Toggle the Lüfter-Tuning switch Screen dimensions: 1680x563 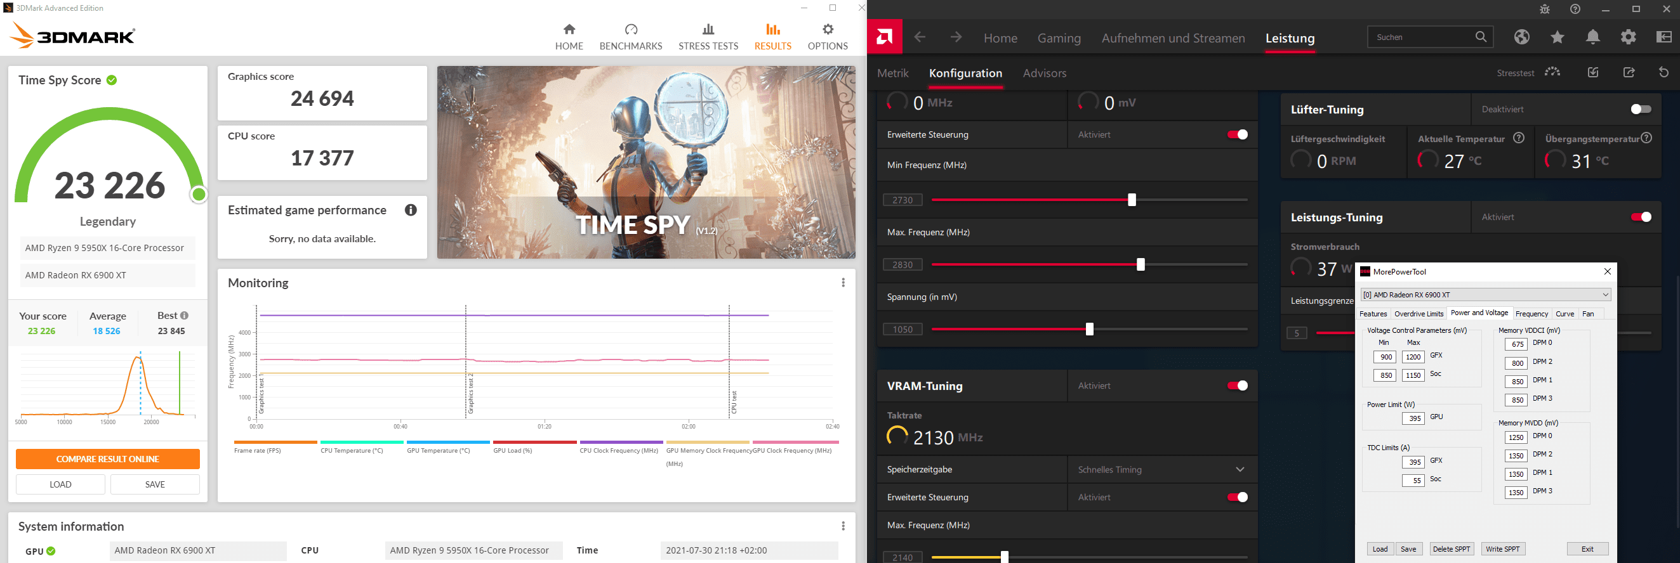[x=1641, y=109]
